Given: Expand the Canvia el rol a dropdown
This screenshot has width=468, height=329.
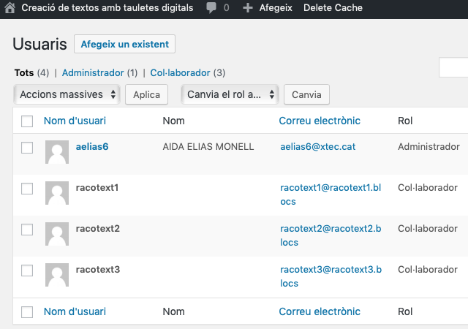Looking at the screenshot, I should coord(230,94).
